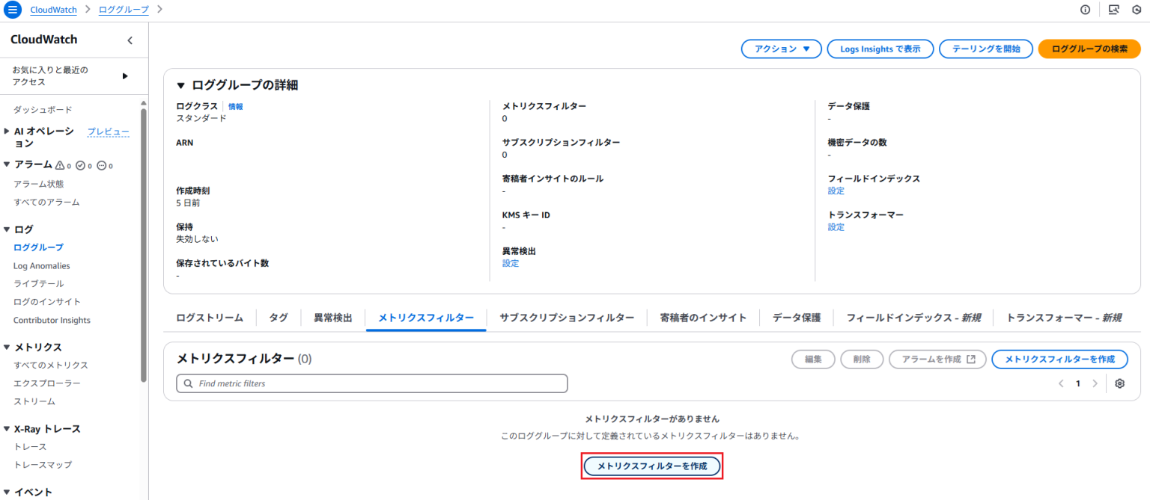Viewport: 1150px width, 500px height.
Task: Open the Logs Insights で表示 button
Action: (880, 48)
